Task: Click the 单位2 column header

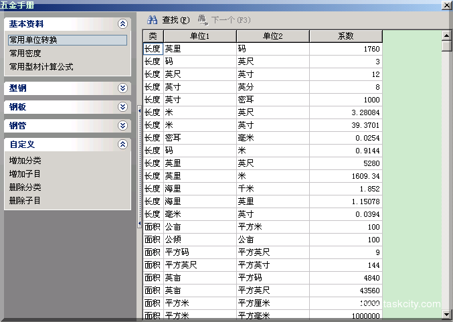Action: [x=272, y=36]
